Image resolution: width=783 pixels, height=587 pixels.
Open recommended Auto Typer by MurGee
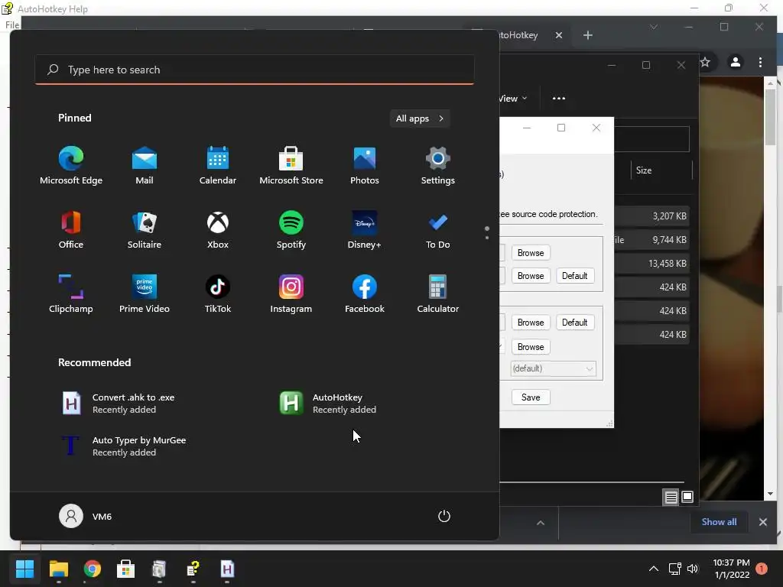pos(123,446)
